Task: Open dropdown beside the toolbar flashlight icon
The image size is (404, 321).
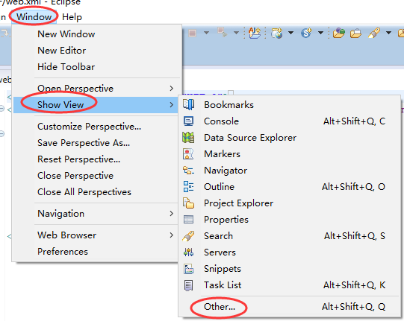Action: point(388,33)
